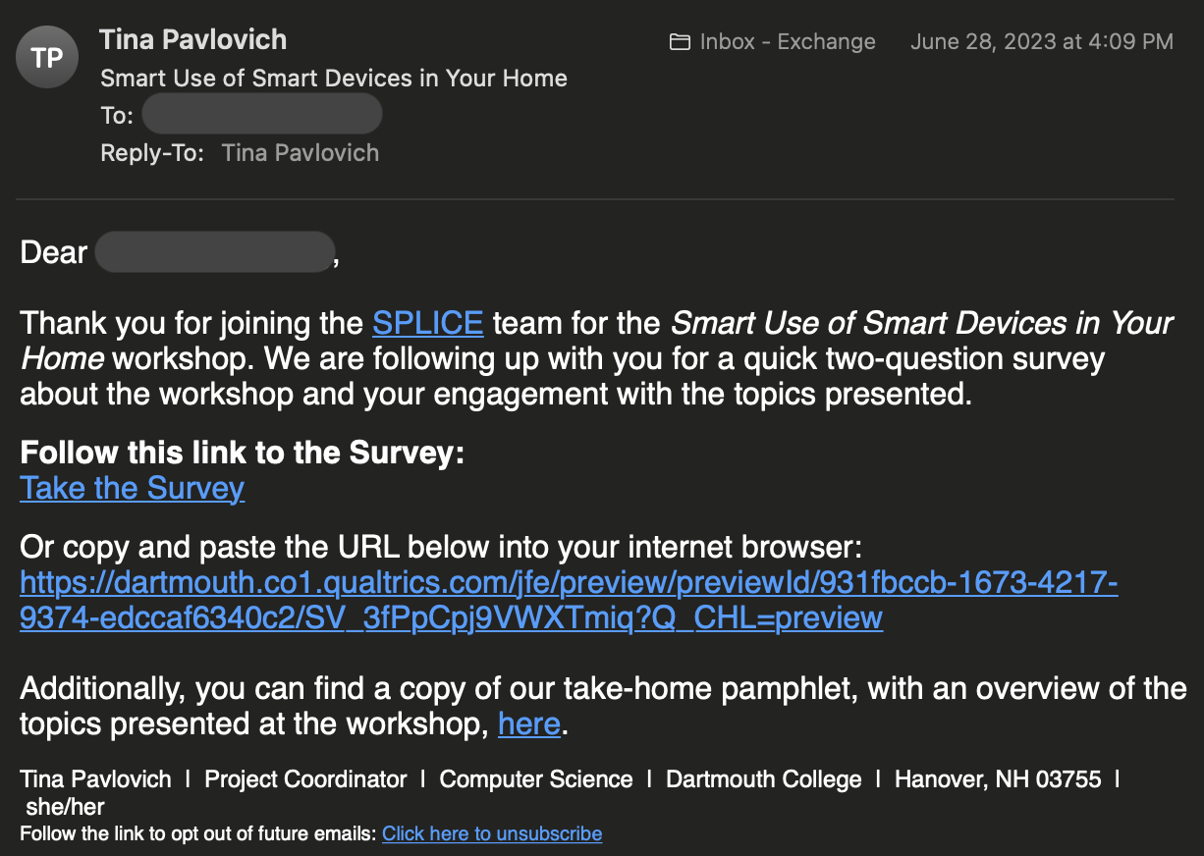1204x856 pixels.
Task: Select the sender name Tina Pavlovich
Action: pos(192,39)
